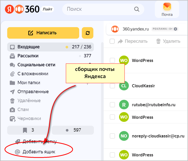The width and height of the screenshot is (188, 161).
Task: Click the @ icon beside Добавить ящик
Action: (17, 152)
